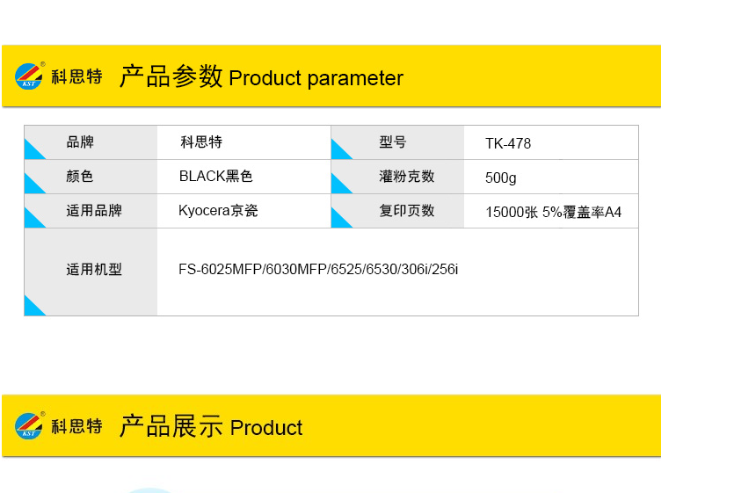Click the 500g toner weight value

(500, 178)
